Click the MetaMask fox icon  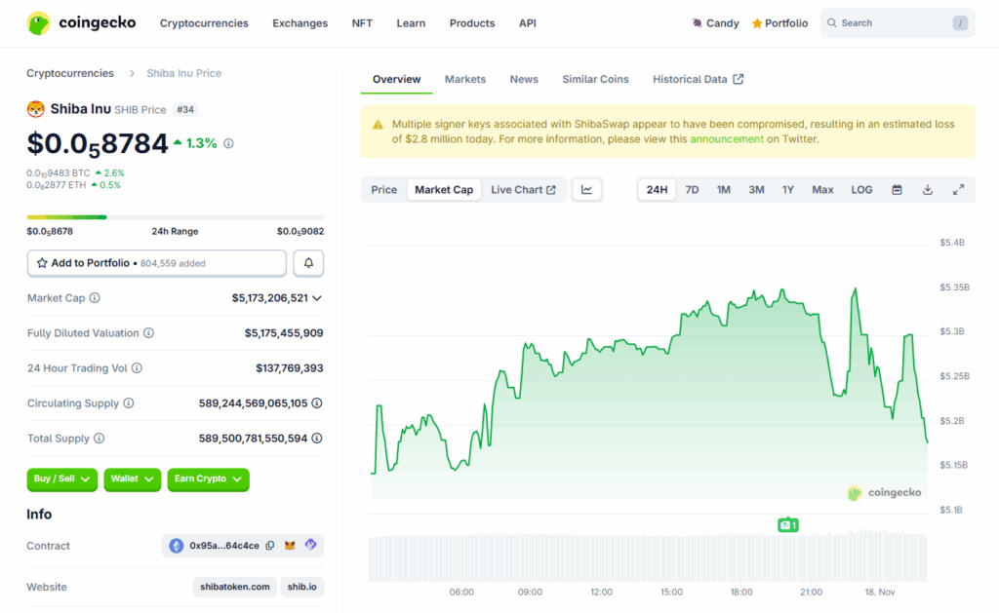pyautogui.click(x=290, y=546)
